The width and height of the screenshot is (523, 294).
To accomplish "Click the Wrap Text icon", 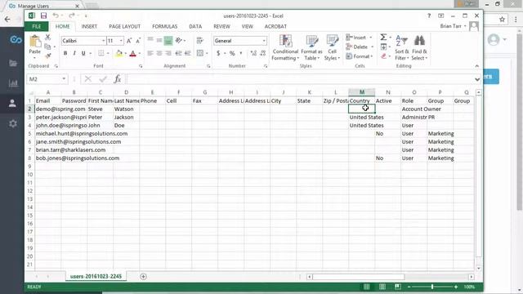I will pos(199,41).
